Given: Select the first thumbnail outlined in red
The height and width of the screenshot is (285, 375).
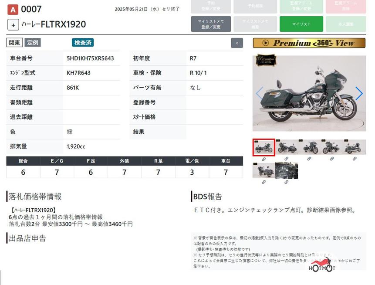Looking at the screenshot, I should point(264,147).
